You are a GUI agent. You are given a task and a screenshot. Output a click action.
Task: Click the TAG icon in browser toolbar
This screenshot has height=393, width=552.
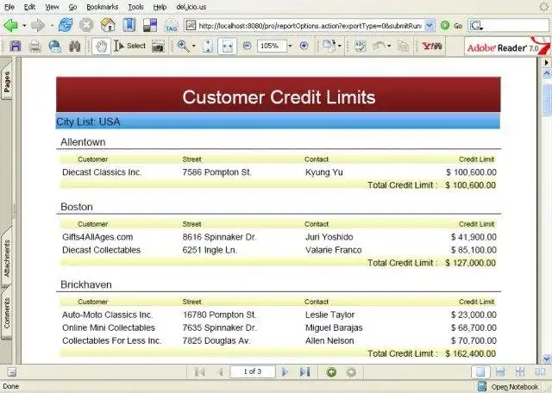click(x=171, y=26)
